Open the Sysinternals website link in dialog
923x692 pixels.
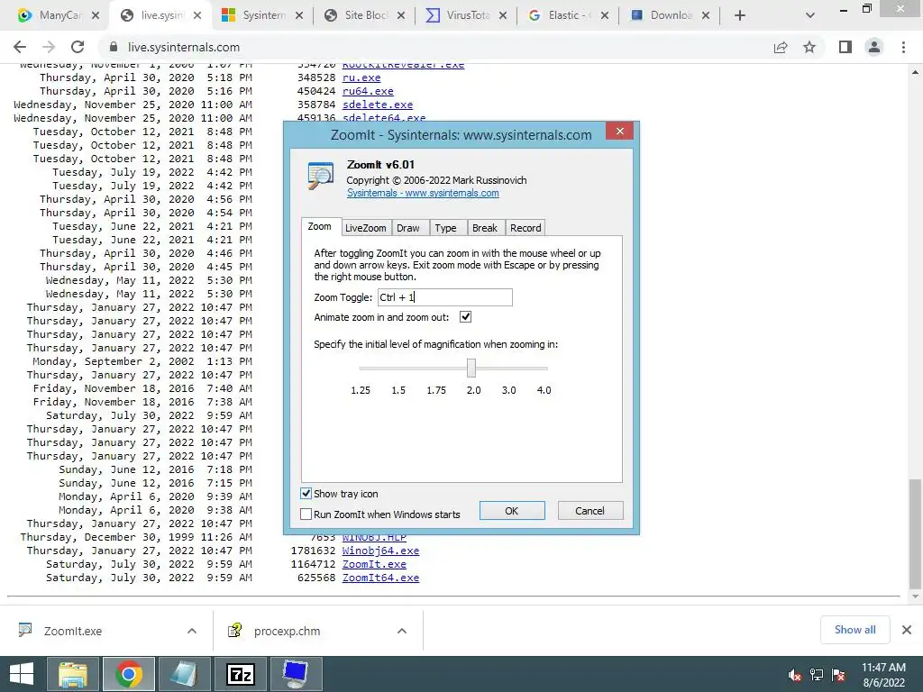coord(423,193)
